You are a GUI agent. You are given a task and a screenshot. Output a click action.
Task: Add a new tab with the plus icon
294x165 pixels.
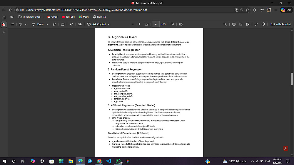(4, 32)
